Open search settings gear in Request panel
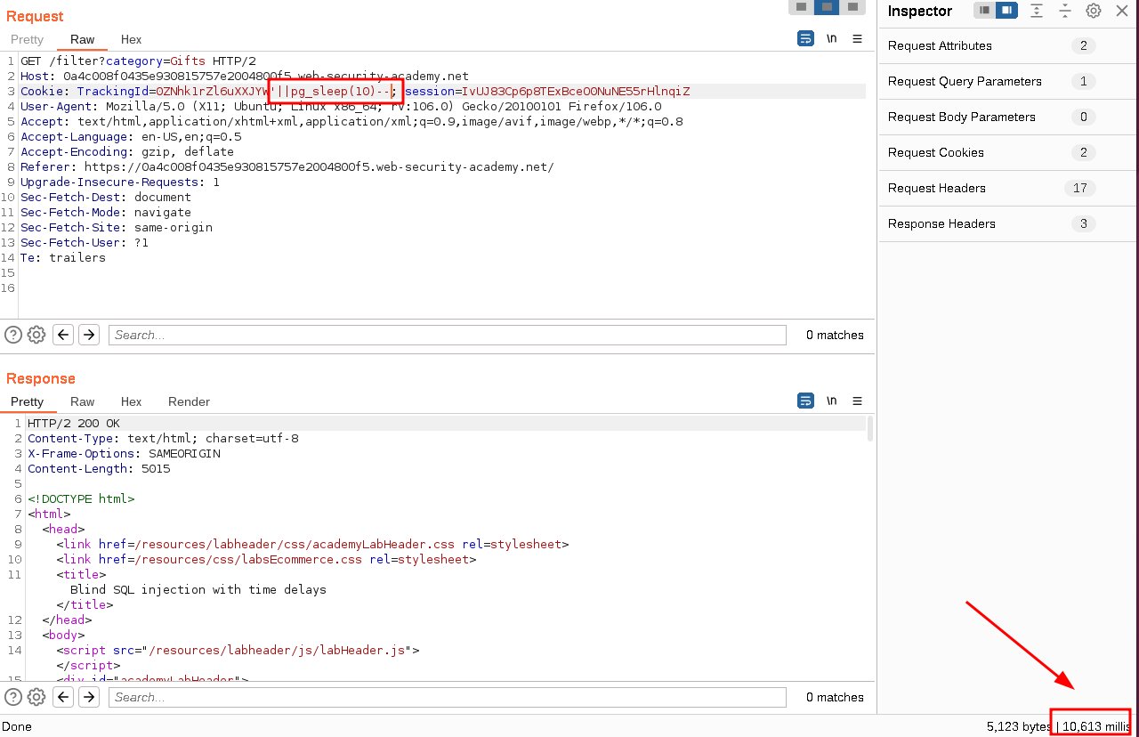The width and height of the screenshot is (1139, 737). click(36, 335)
